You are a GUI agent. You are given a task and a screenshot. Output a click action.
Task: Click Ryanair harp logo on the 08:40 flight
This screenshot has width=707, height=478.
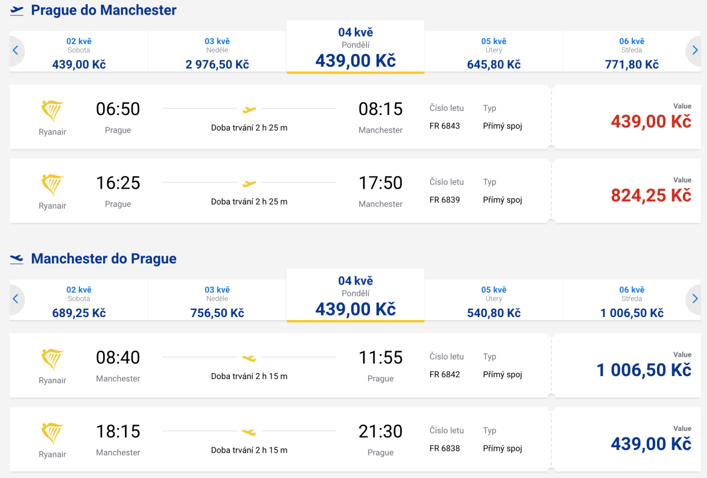click(x=52, y=360)
